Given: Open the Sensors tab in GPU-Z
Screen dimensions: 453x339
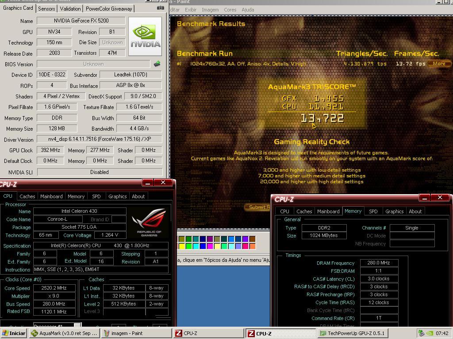Looking at the screenshot, I should [46, 9].
